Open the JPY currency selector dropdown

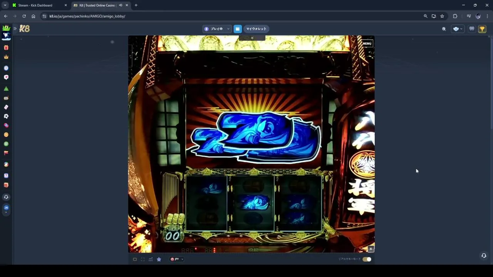[x=177, y=259]
